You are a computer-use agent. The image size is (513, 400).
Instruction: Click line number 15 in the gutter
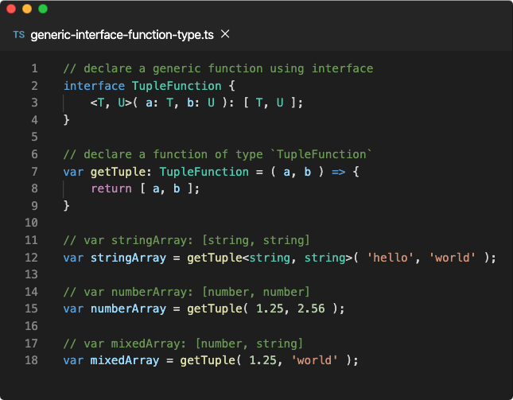[x=31, y=309]
